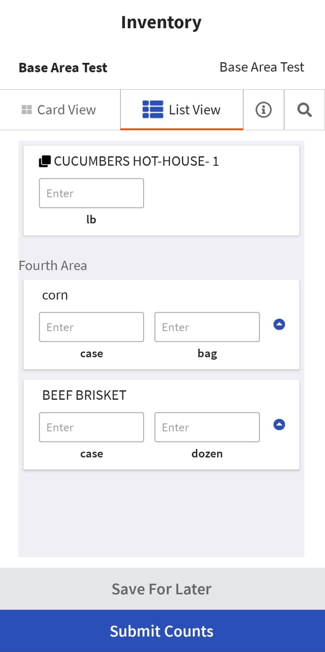Click the case count field for corn
This screenshot has width=325, height=652.
pos(91,327)
